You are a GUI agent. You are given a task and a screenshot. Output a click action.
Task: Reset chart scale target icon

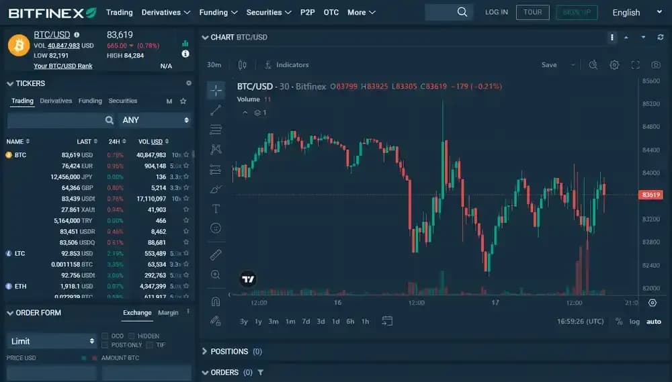coord(653,303)
